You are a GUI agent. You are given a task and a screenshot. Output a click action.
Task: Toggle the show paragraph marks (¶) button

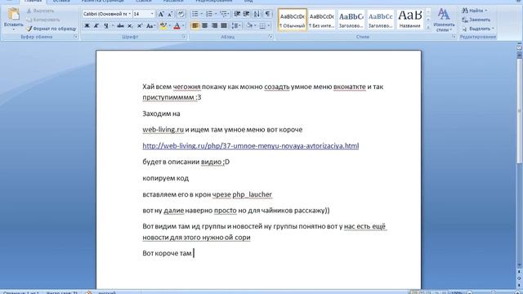(267, 14)
